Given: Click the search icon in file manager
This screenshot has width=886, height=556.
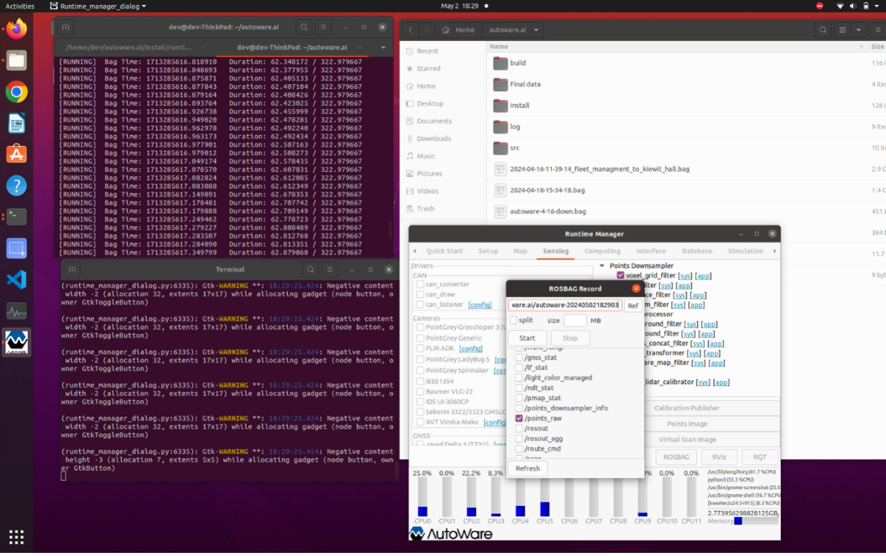Looking at the screenshot, I should [x=823, y=30].
